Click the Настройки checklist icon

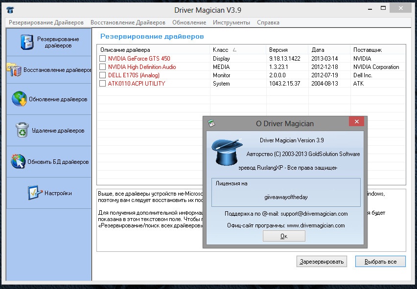35,193
